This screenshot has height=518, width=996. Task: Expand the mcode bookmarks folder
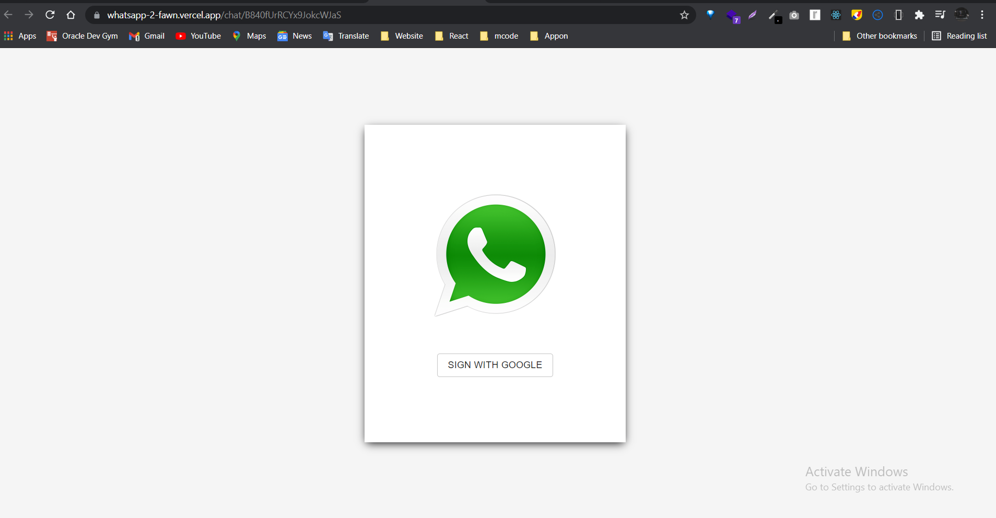(x=499, y=36)
